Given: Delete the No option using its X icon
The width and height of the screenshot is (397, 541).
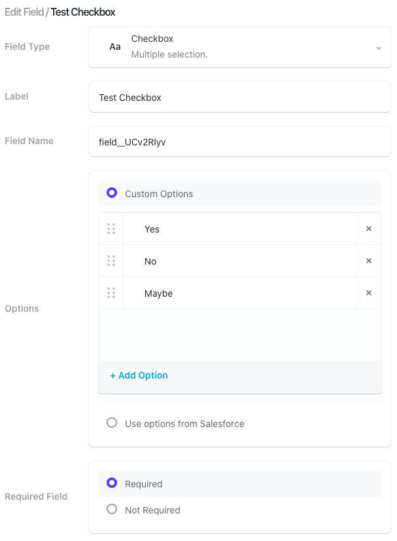Looking at the screenshot, I should pyautogui.click(x=369, y=261).
